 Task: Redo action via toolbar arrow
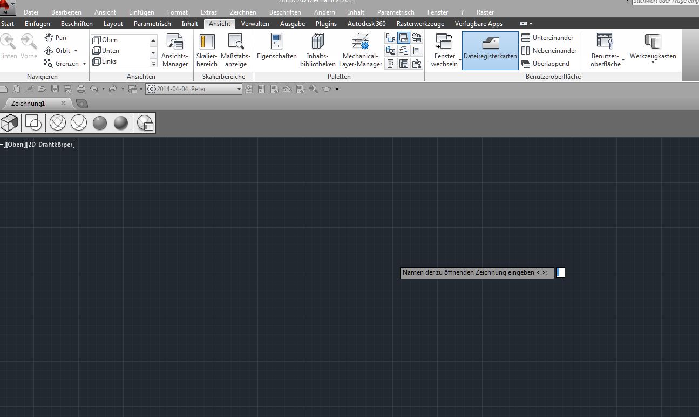pyautogui.click(x=113, y=89)
